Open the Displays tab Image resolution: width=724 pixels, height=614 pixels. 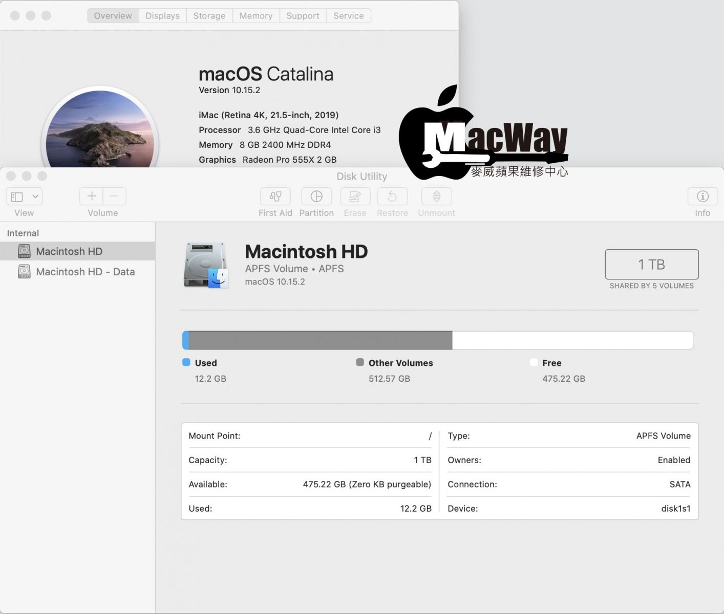click(162, 16)
